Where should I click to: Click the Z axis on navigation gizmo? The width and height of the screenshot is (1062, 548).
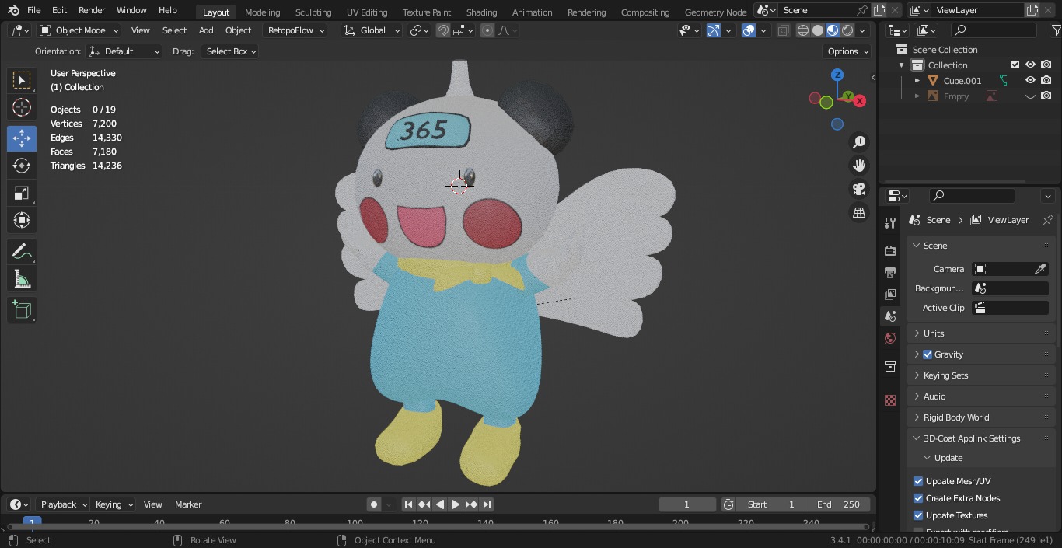837,75
